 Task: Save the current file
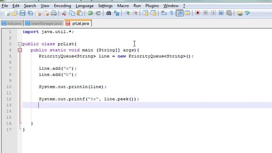click(23, 13)
